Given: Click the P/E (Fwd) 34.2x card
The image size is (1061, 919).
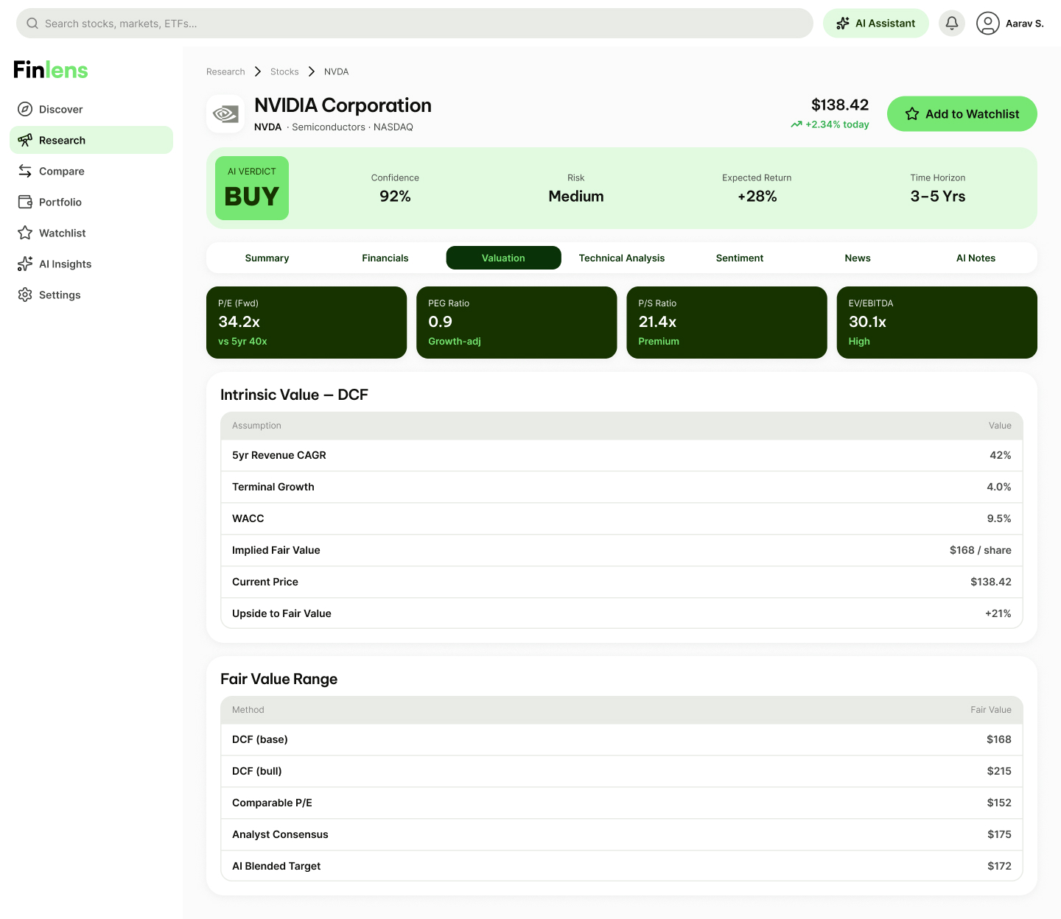Looking at the screenshot, I should [307, 323].
